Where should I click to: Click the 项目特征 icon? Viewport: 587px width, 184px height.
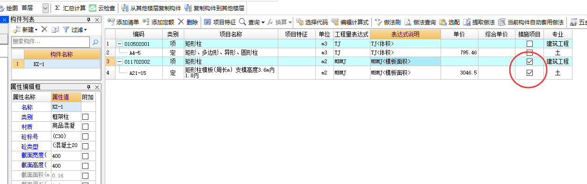[x=208, y=22]
